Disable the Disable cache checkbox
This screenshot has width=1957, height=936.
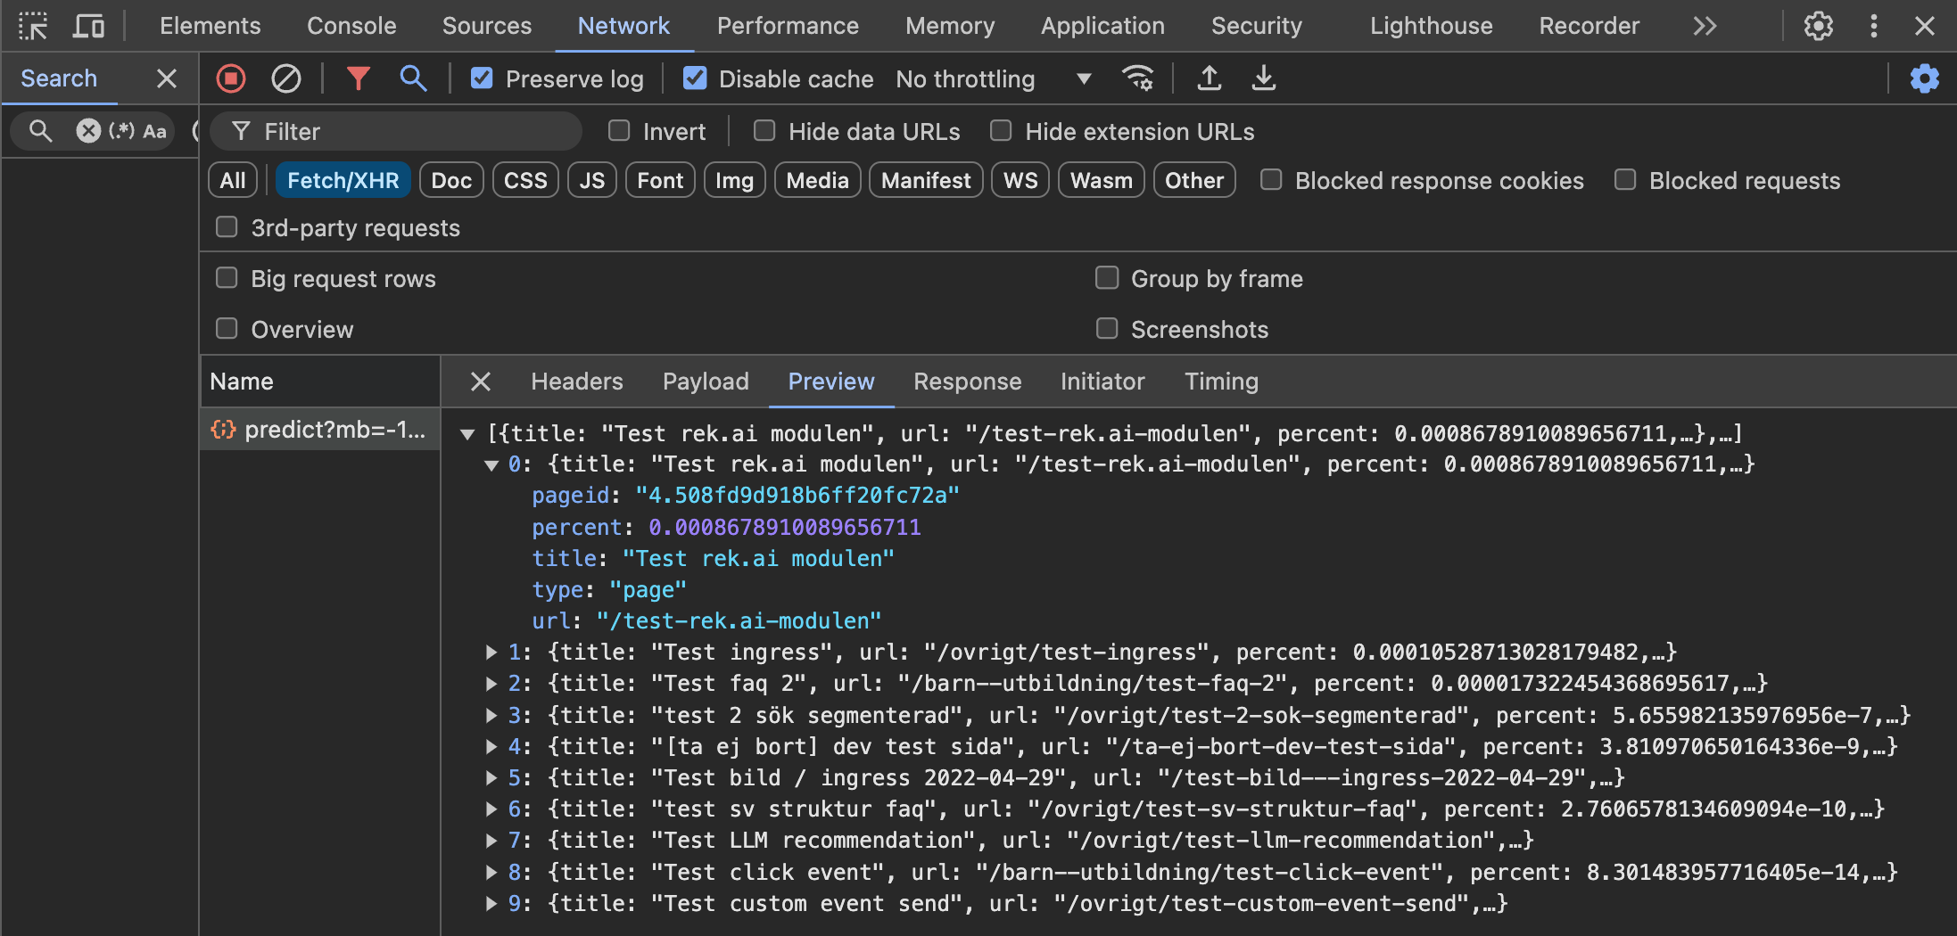point(695,78)
